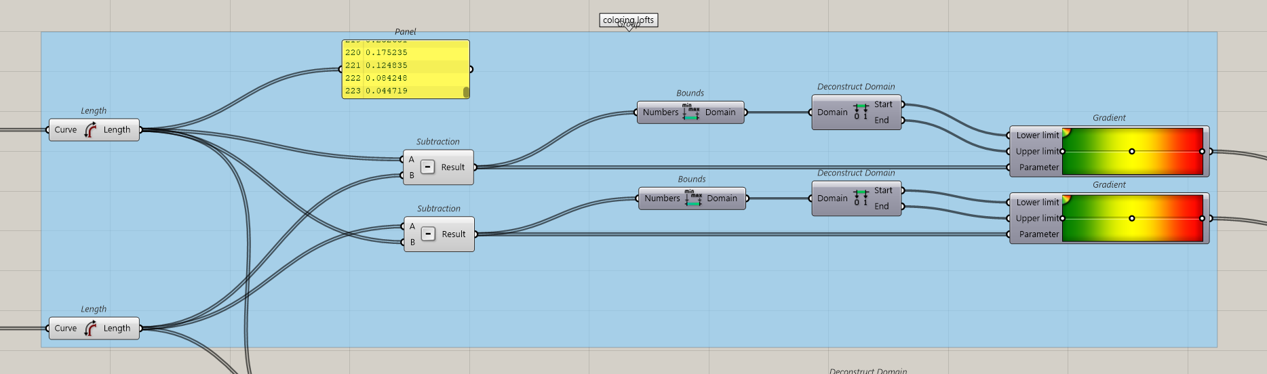Click the scrollbar thumb in the yellow Panel

coord(466,92)
